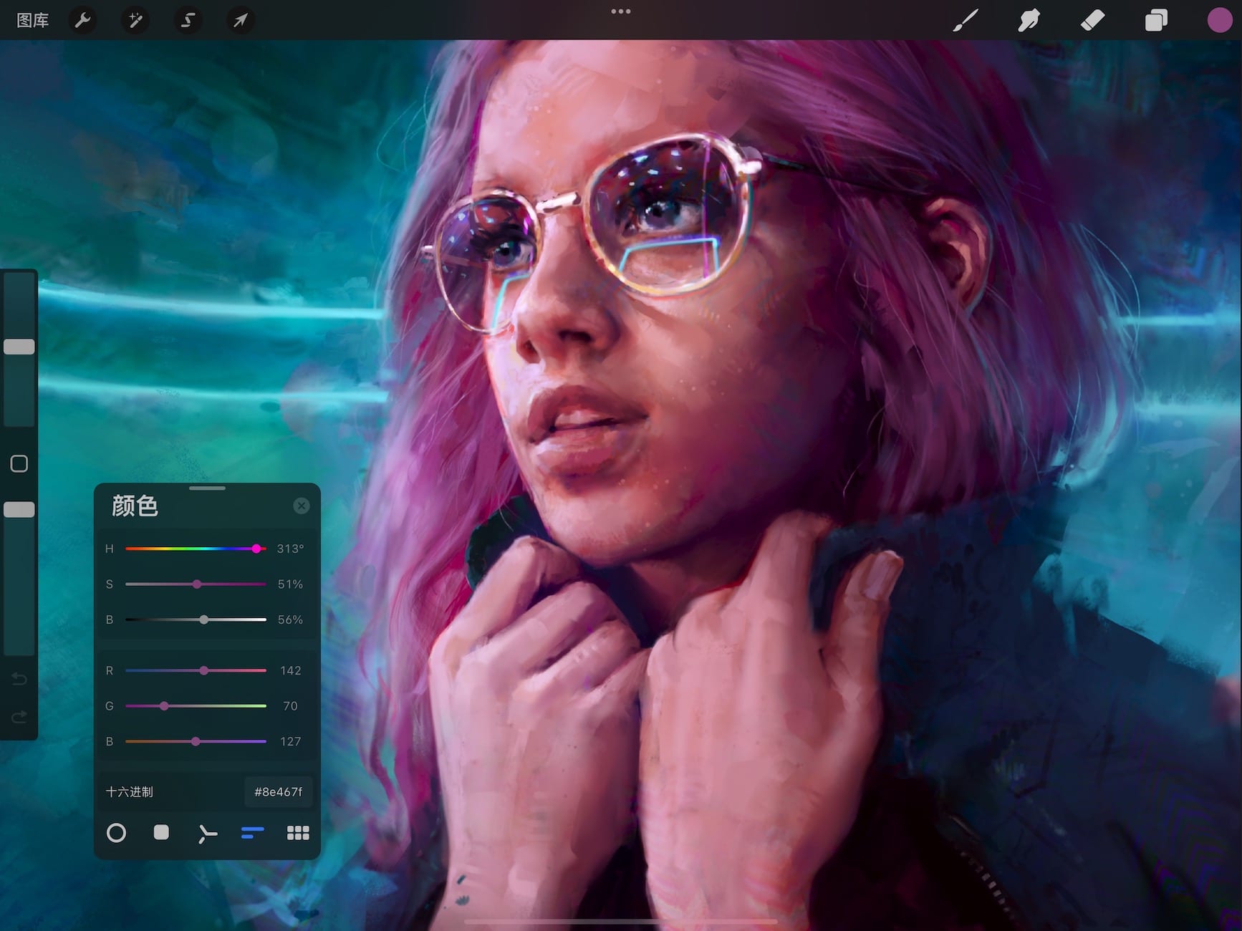Switch to the Palettes grid tab

pyautogui.click(x=298, y=832)
